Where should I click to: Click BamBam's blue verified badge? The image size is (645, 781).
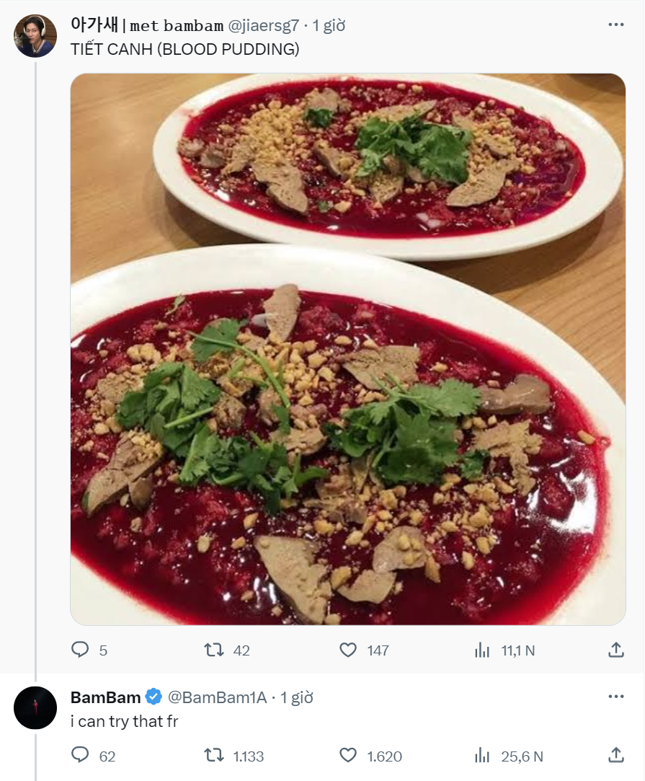pyautogui.click(x=154, y=697)
